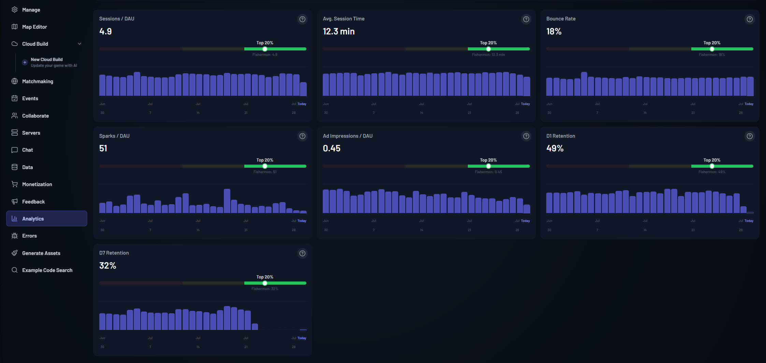Click the Cloud Build cloud icon
The height and width of the screenshot is (363, 766).
[14, 44]
